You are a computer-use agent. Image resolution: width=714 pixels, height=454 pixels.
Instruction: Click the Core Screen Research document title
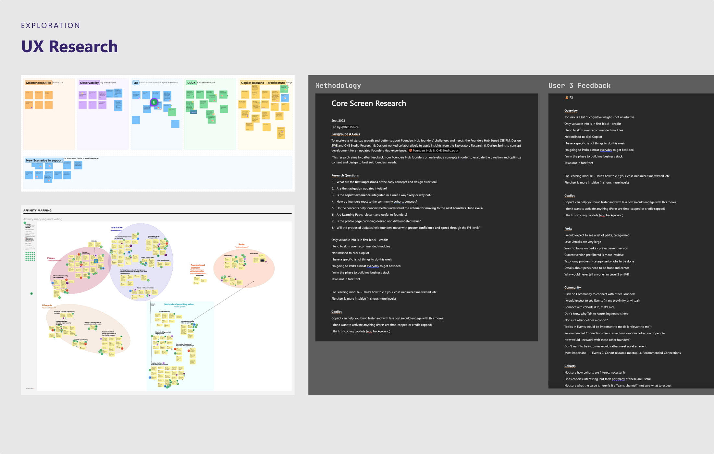point(369,103)
